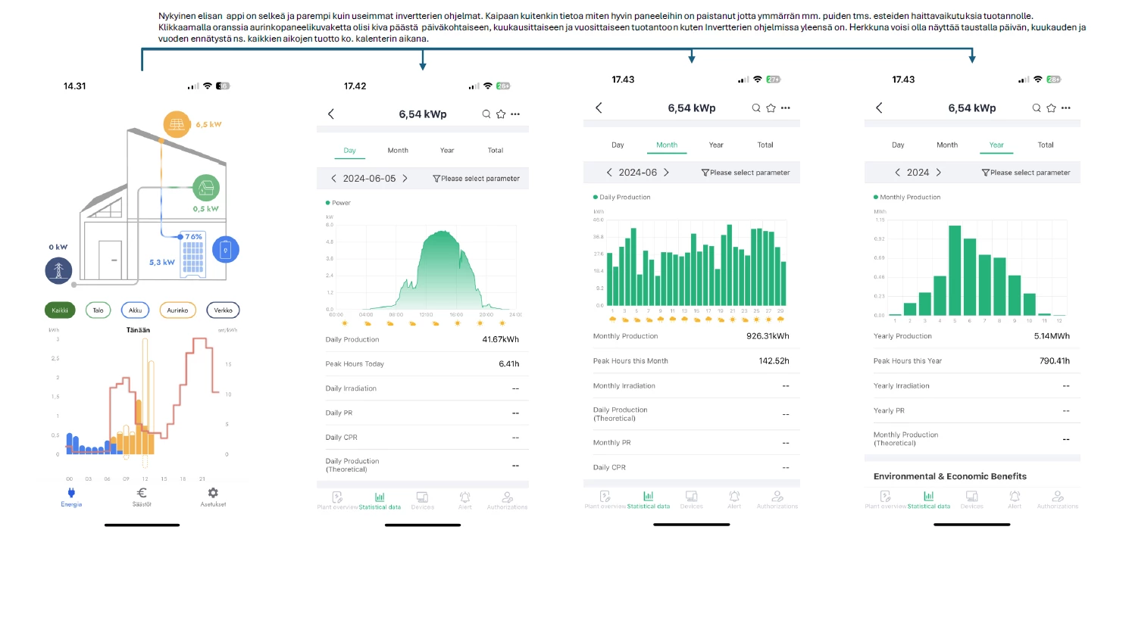Tap the 5.14MWh Yearly Production value
The image size is (1129, 639).
(1052, 336)
